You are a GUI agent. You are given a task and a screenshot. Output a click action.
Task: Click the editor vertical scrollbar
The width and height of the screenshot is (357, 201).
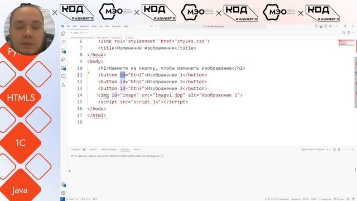[x=356, y=82]
